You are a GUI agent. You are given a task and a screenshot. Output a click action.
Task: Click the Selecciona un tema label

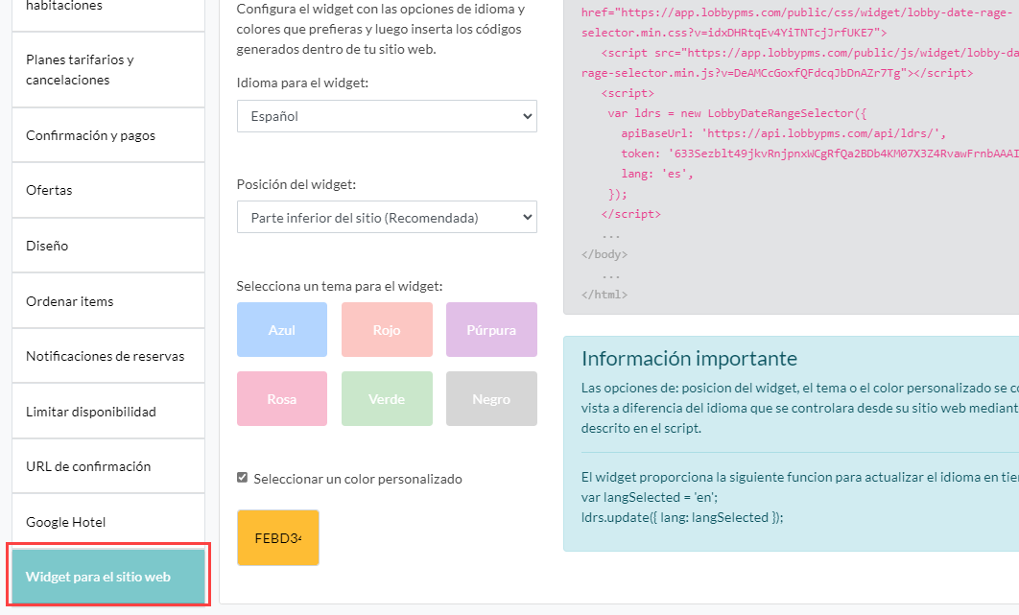340,286
